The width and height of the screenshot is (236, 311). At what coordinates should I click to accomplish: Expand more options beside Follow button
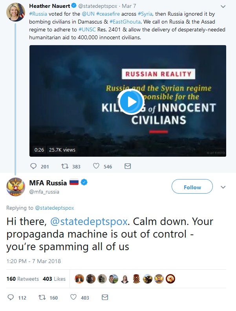coord(223,187)
